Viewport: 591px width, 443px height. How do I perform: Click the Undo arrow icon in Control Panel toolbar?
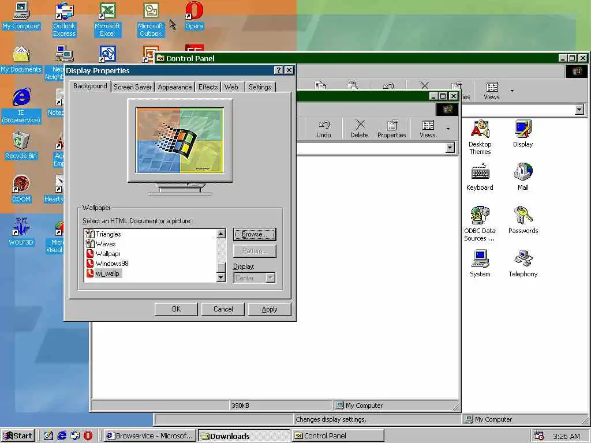388,86
